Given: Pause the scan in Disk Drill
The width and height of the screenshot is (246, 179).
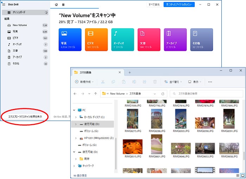Looking at the screenshot, I should tap(63, 5).
